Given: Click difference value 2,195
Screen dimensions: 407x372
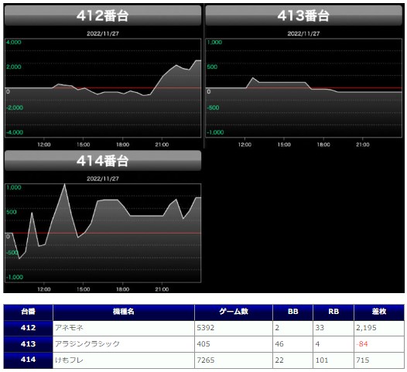Looking at the screenshot, I should click(366, 328).
